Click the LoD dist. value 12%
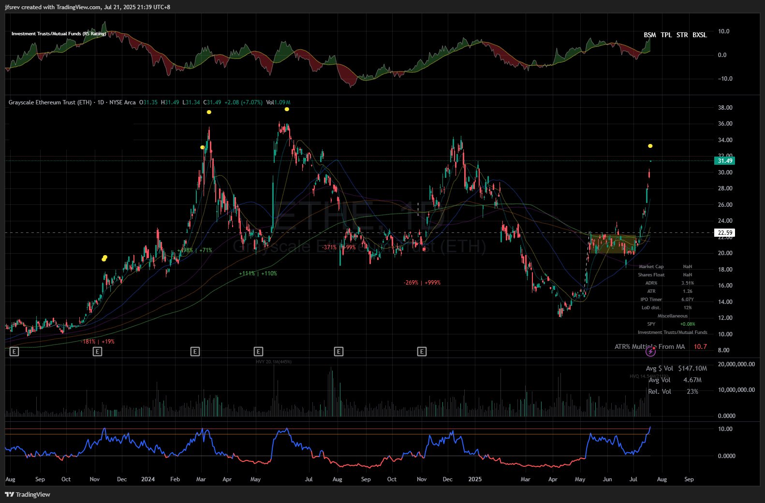Screen dimensions: 765x503 [x=687, y=308]
